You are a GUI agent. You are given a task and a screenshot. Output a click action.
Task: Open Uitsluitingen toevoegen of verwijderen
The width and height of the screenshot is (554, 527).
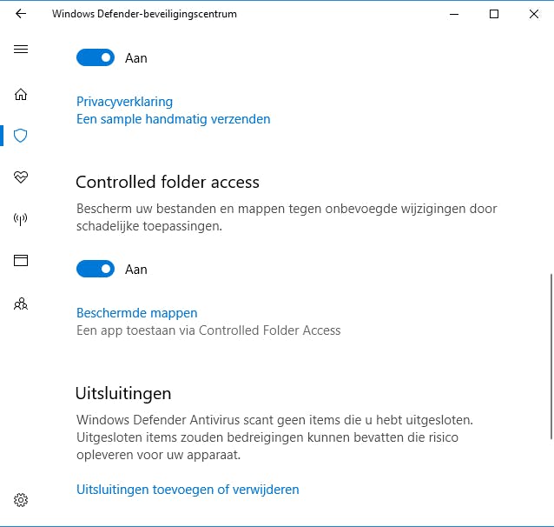pyautogui.click(x=188, y=490)
